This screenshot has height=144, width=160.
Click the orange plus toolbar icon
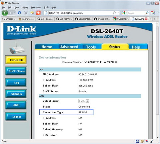[38, 13]
